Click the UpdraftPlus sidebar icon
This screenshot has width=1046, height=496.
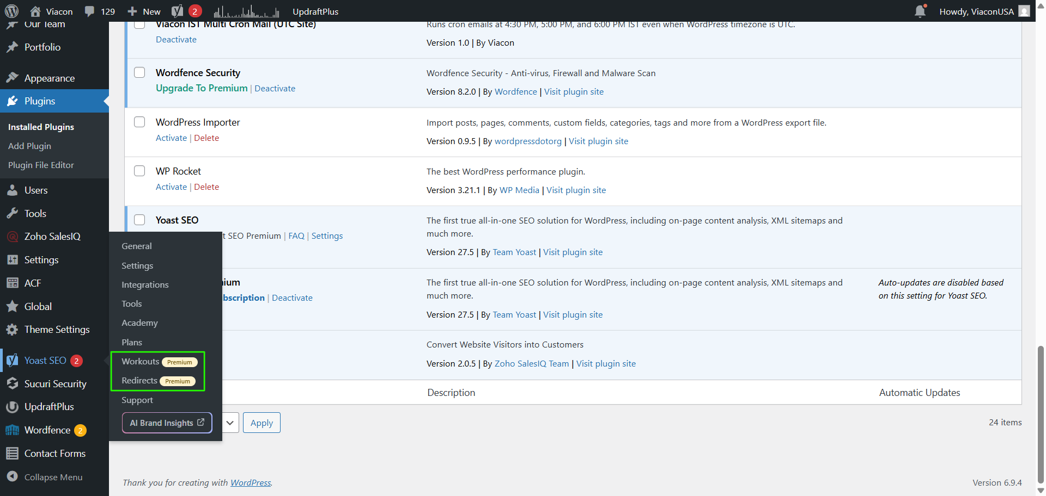click(13, 407)
